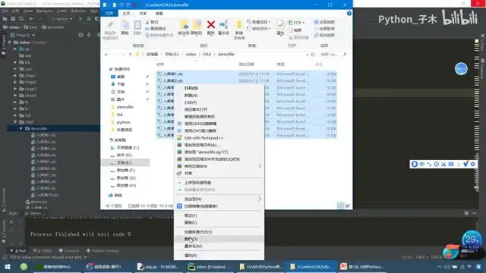Open the View tab in Explorer ribbon
Screen dimensions: 486x273
pos(159,14)
